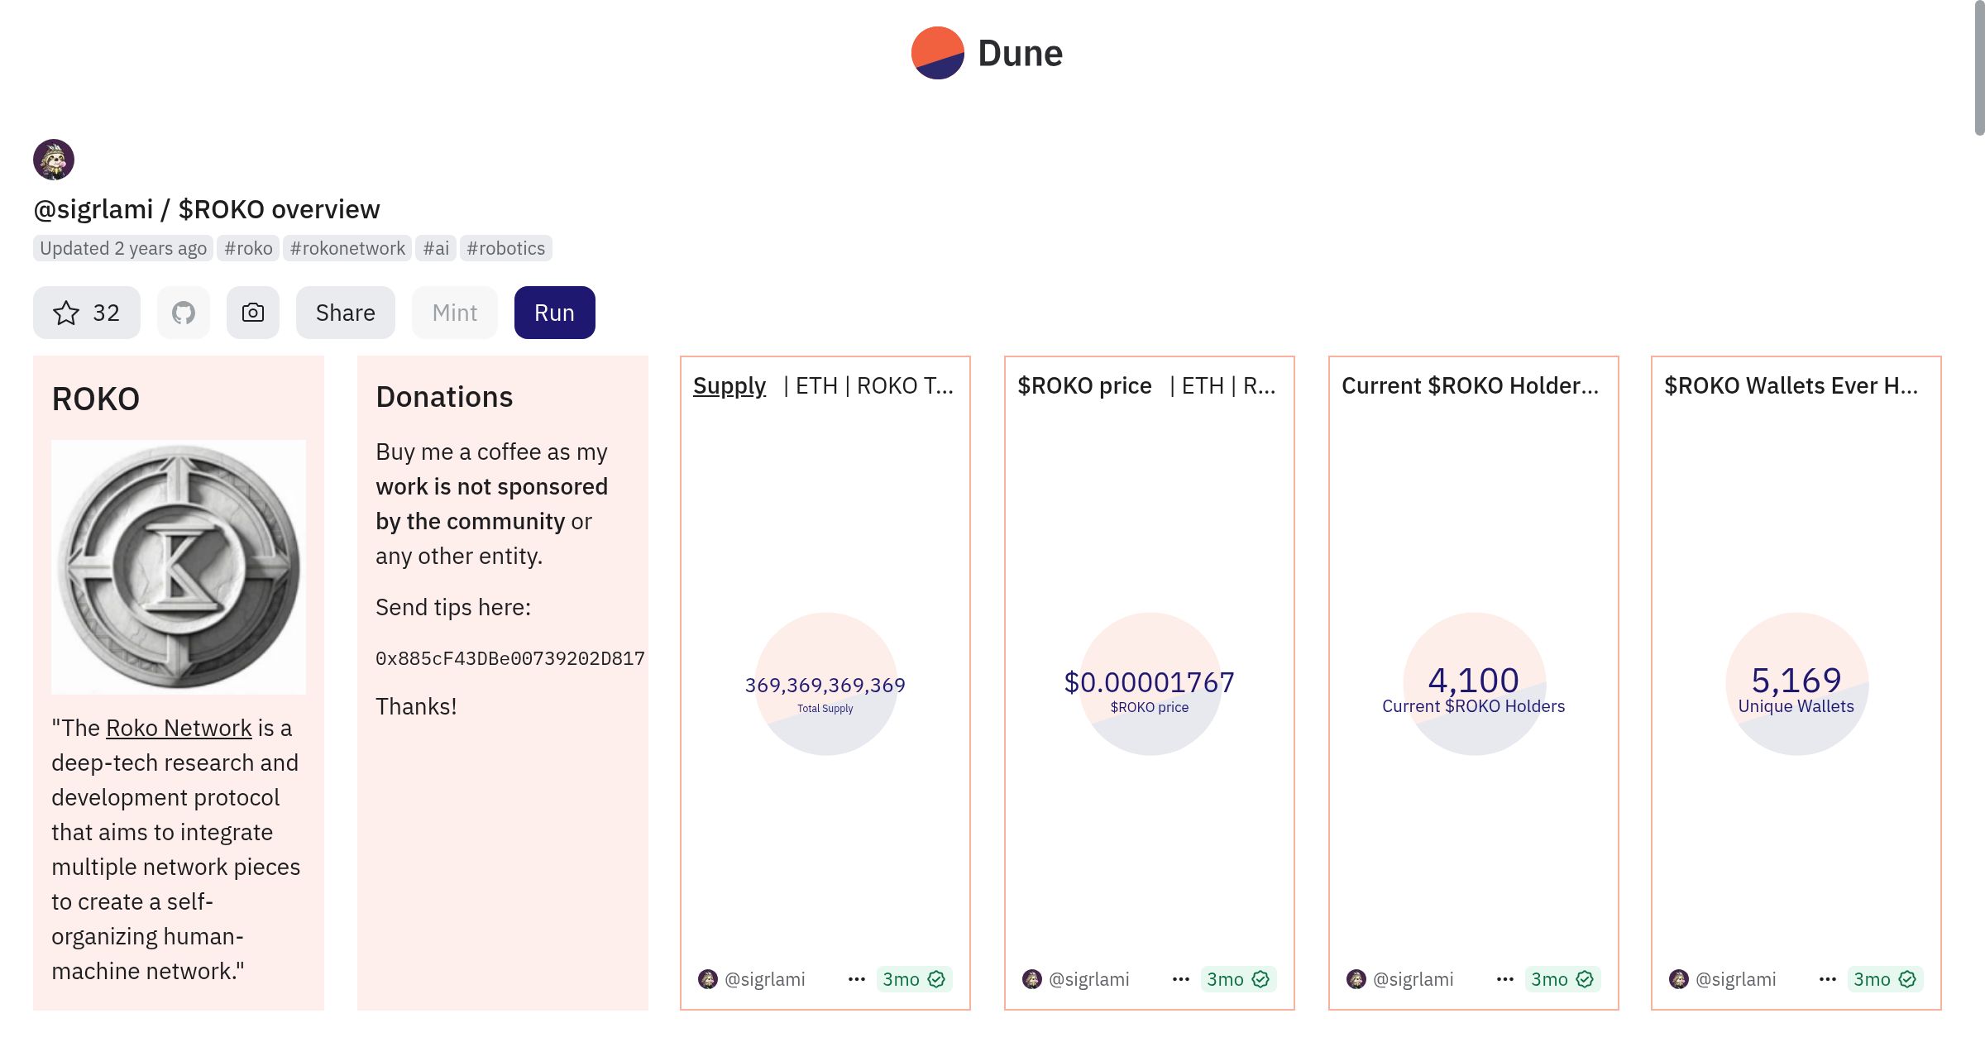1985x1042 pixels.
Task: Click verified checkmark on $ROKO price card
Action: click(1260, 979)
